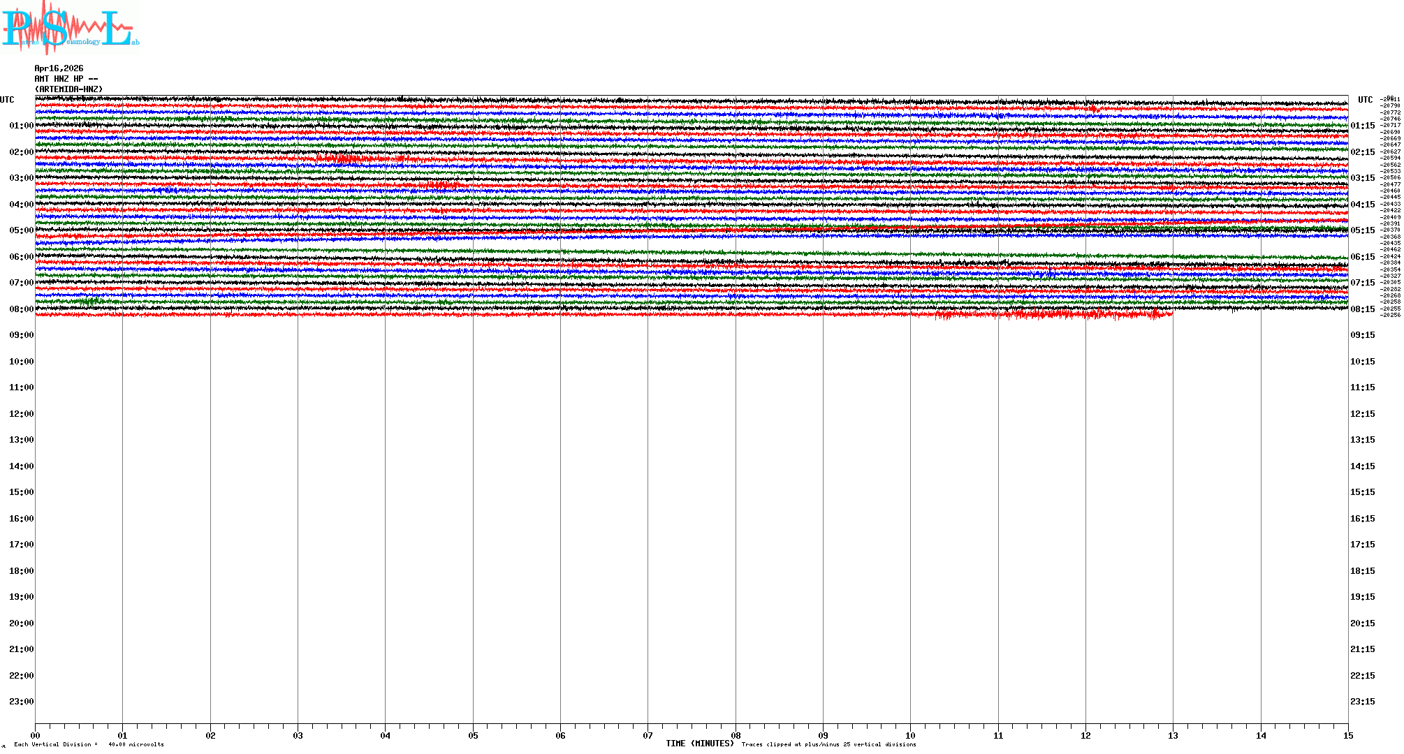
Task: Click the 12:15 label on right axis
Action: tap(1362, 414)
